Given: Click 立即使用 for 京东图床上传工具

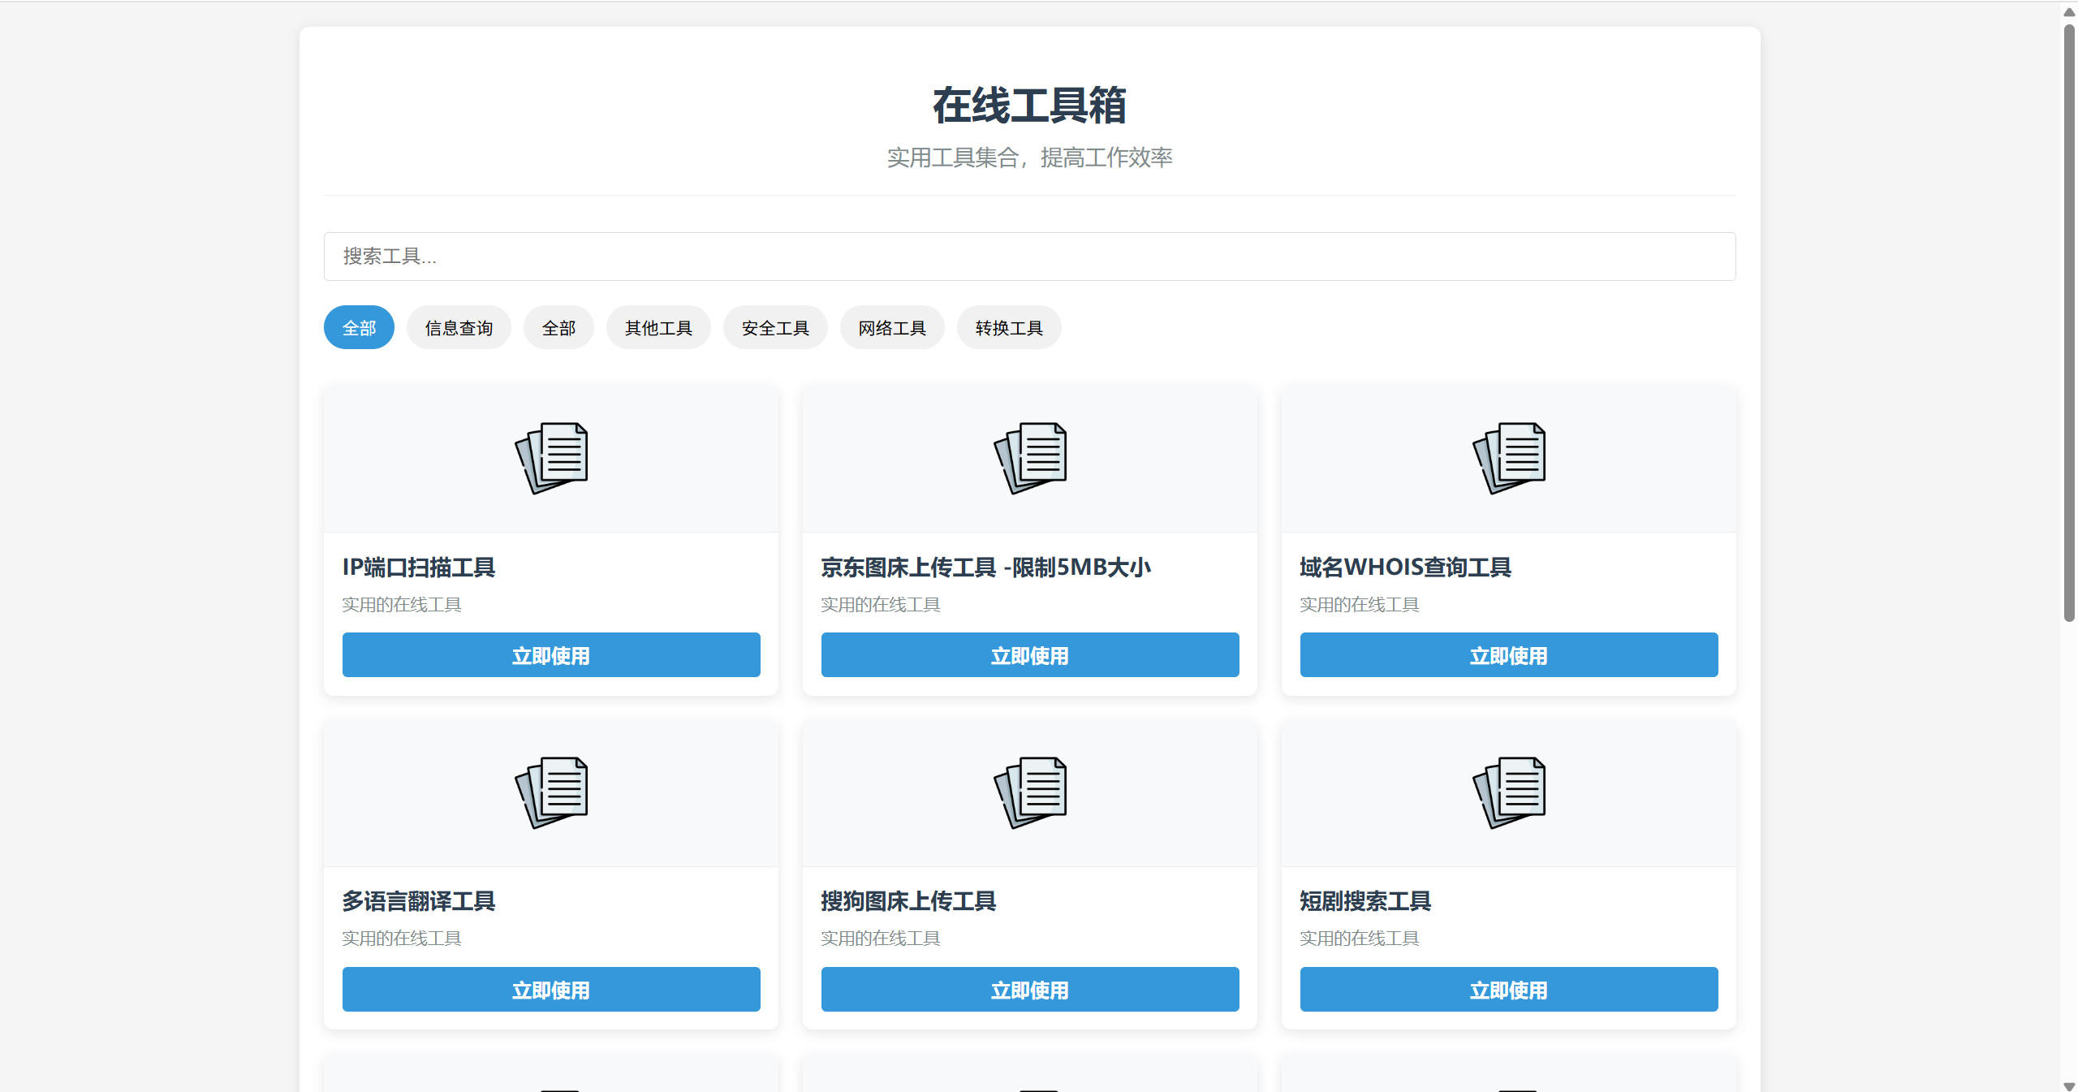Looking at the screenshot, I should [1030, 655].
